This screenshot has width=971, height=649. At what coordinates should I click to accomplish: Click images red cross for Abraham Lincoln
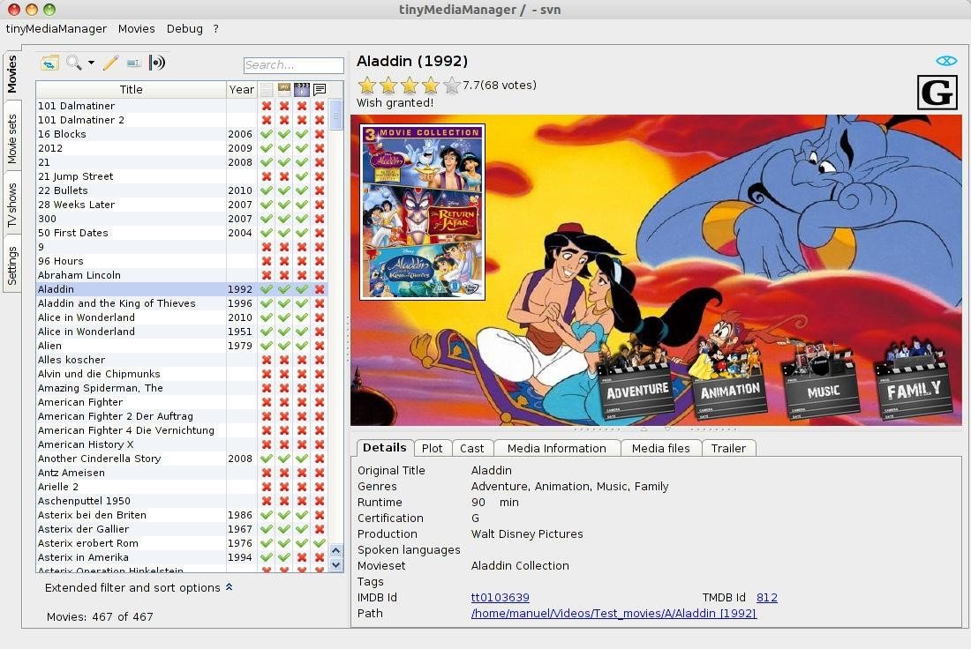pos(284,275)
